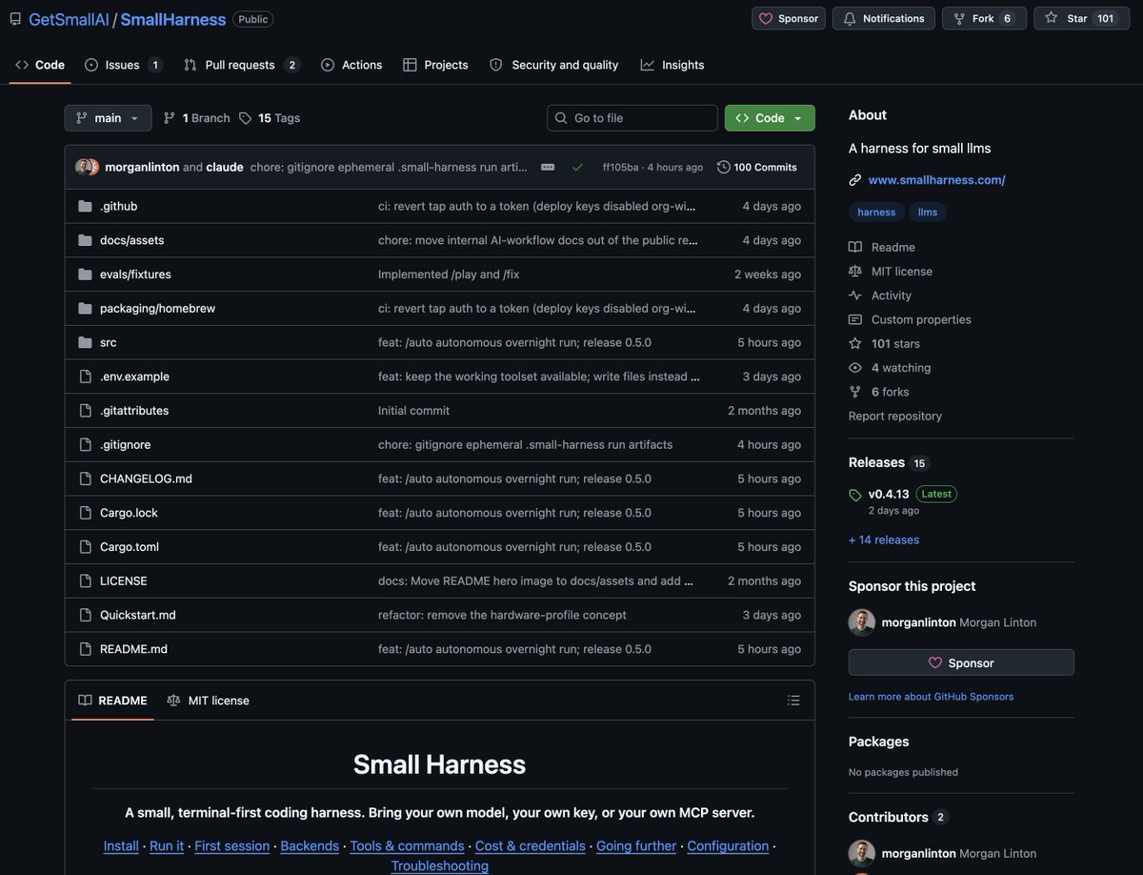
Task: Open the main branch dropdown
Action: [108, 118]
